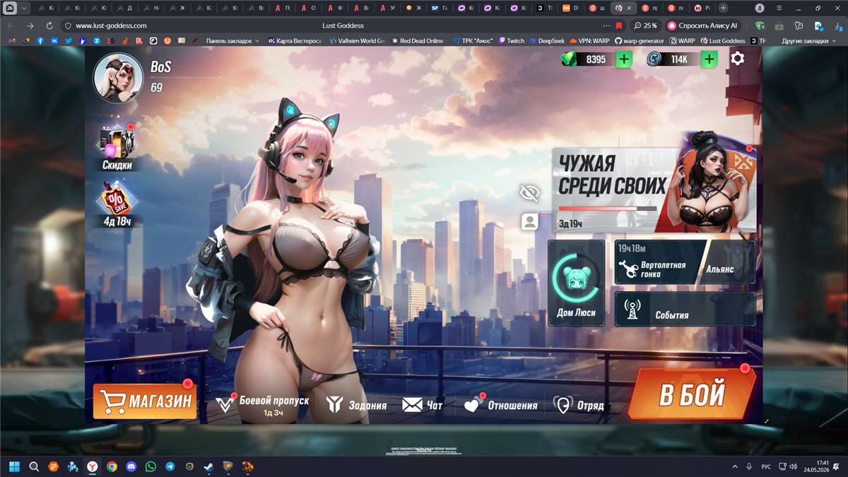Open Steam from the taskbar

coord(209,466)
